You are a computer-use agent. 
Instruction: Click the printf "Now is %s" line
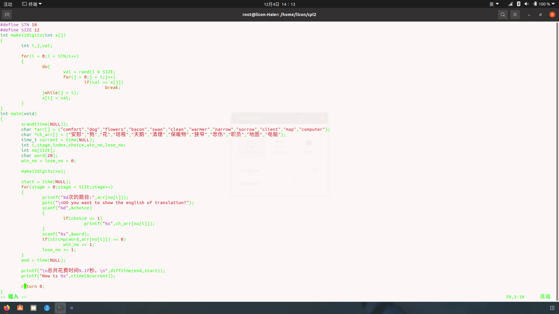pos(68,276)
